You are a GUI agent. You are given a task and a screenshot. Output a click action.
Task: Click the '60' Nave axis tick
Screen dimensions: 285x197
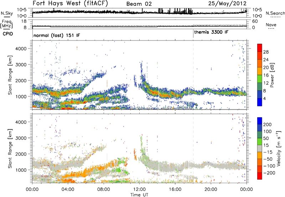pos(255,21)
